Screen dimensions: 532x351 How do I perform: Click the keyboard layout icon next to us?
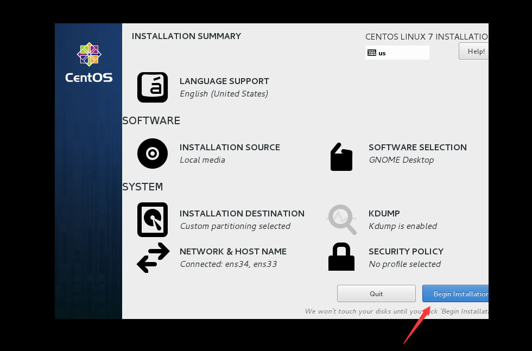click(x=372, y=53)
